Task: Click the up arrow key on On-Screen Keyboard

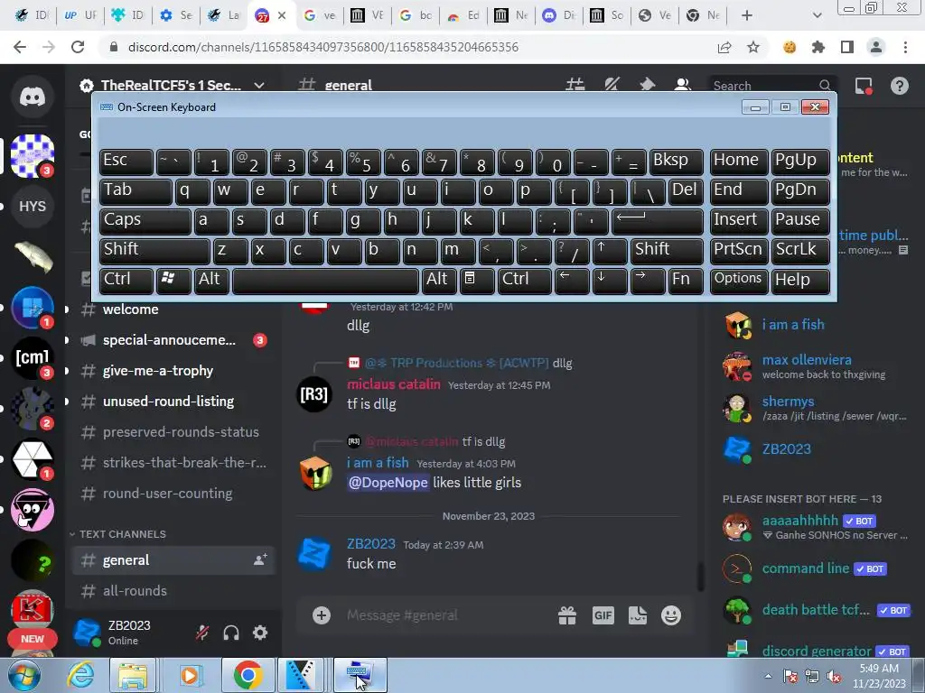Action: pyautogui.click(x=610, y=250)
